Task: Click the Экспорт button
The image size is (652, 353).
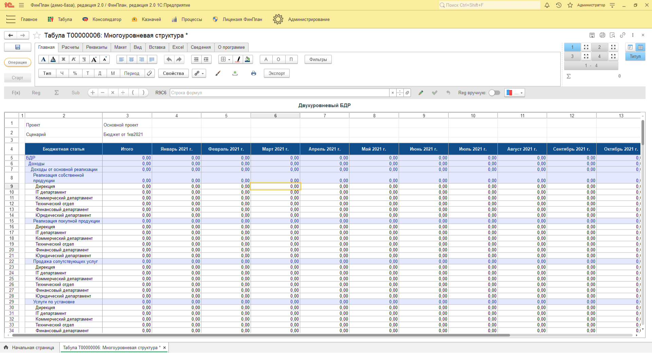Action: click(276, 73)
